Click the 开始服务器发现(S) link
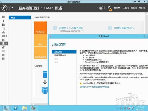This screenshot has width=148, height=111. (124, 28)
